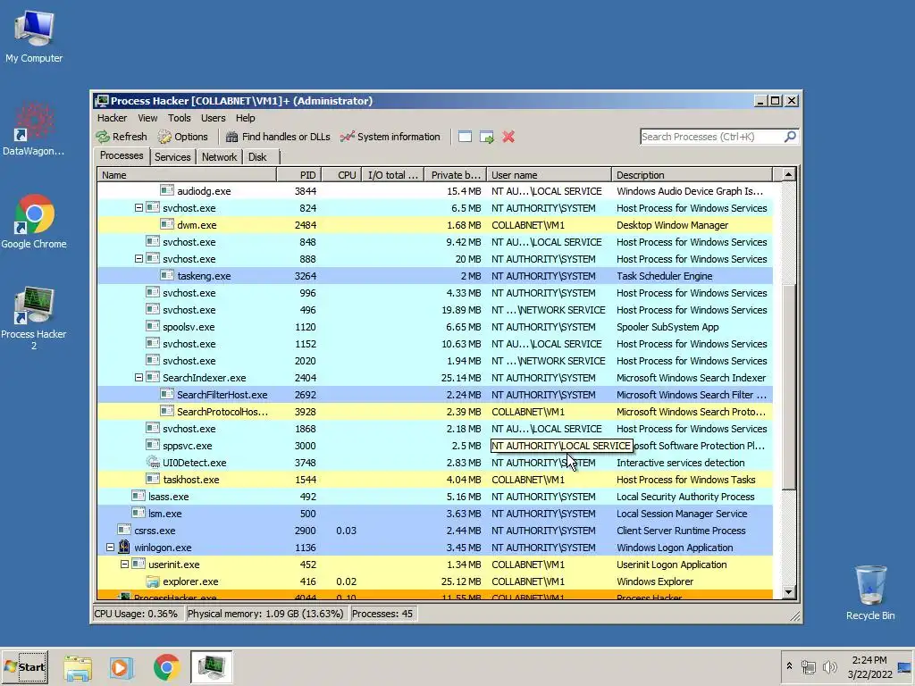Sort by the CPU column header
The height and width of the screenshot is (686, 915).
[x=340, y=175]
